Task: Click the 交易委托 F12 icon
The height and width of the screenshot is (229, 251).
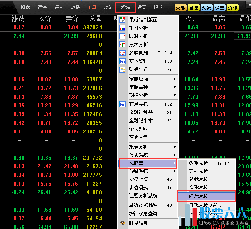Action: coord(123,104)
